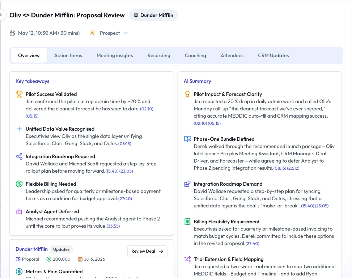Click the AI Summary heading

(197, 81)
